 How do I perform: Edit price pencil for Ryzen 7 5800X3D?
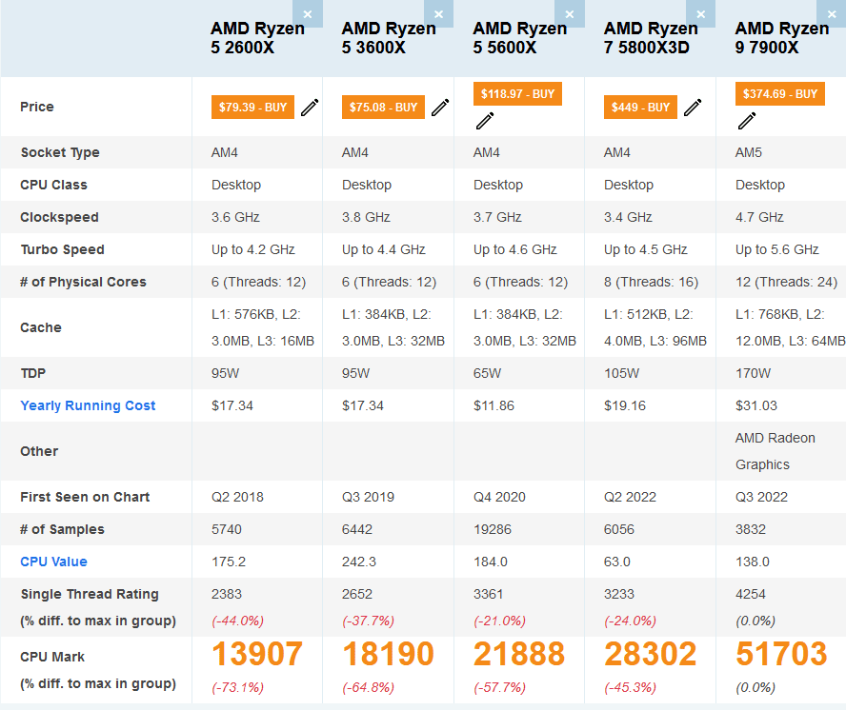[693, 108]
